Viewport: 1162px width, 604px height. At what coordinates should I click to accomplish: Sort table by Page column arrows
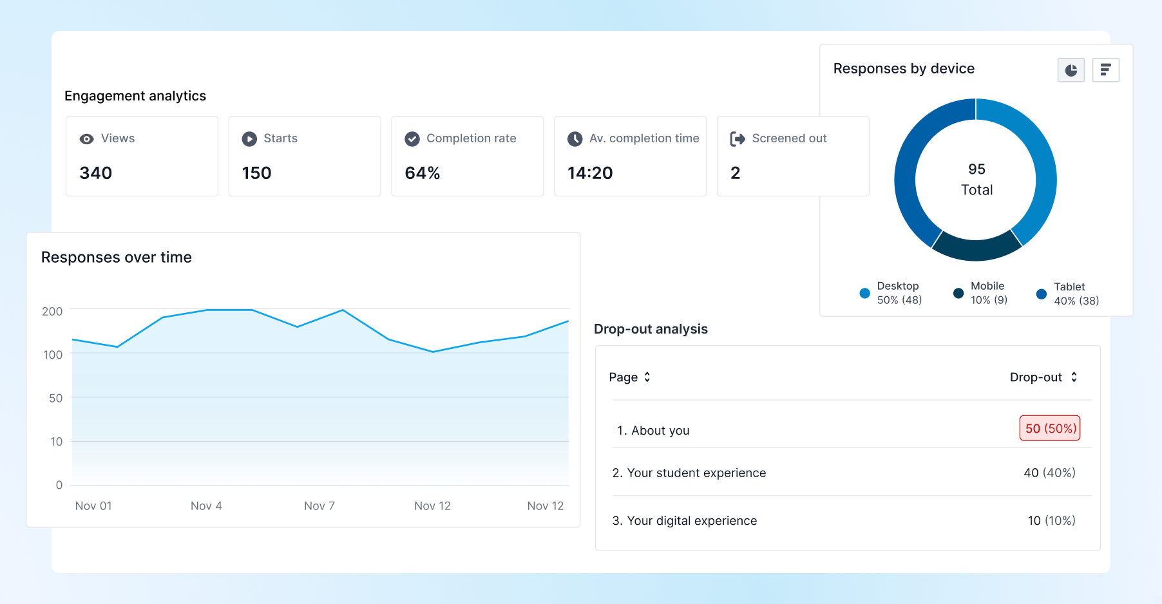click(647, 377)
